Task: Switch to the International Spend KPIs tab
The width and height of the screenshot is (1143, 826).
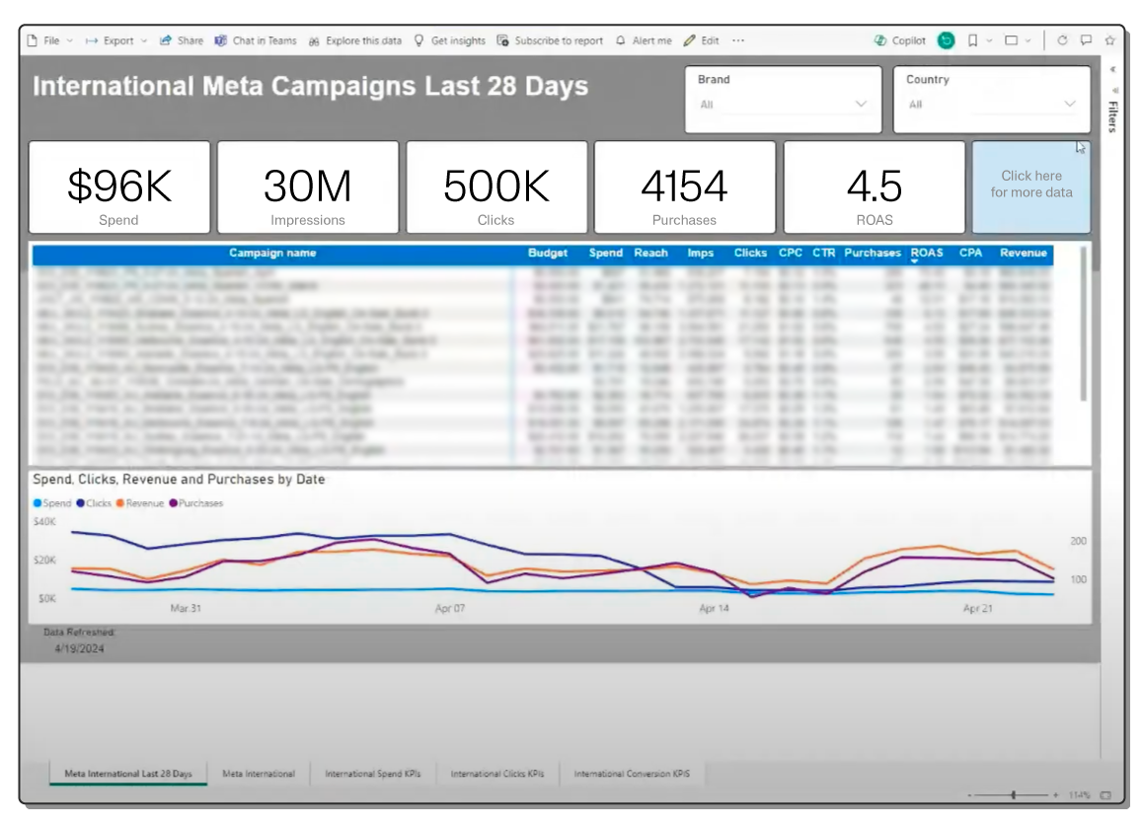Action: coord(372,774)
